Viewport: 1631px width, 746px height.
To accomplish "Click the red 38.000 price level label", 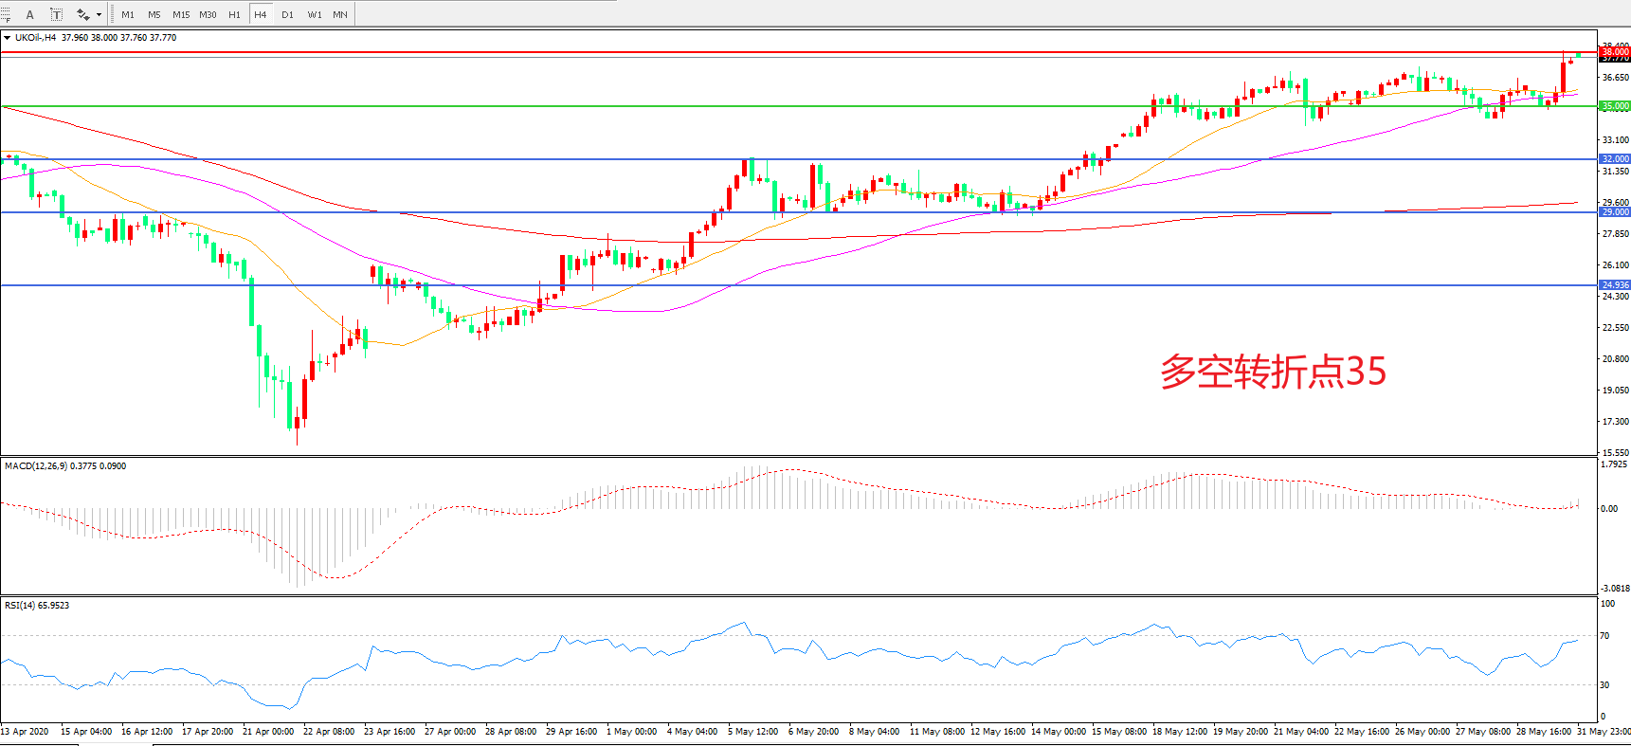I will pyautogui.click(x=1615, y=52).
